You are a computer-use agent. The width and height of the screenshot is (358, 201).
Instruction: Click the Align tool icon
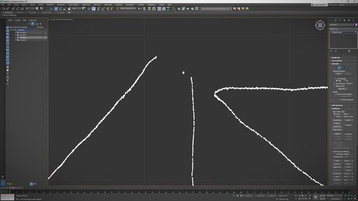click(x=144, y=9)
